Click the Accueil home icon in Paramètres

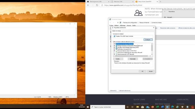(165, 17)
